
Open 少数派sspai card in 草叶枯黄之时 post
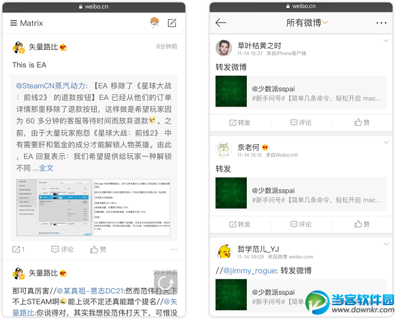coord(301,92)
